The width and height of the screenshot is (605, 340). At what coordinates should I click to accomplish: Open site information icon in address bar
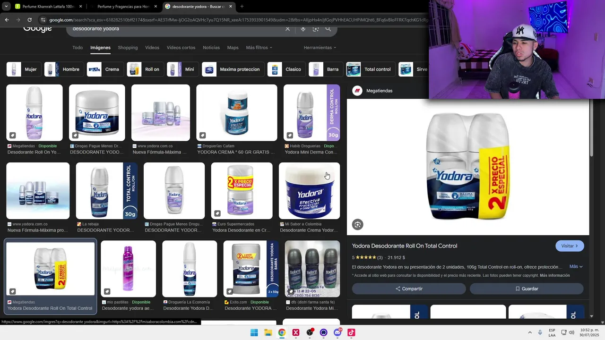43,20
